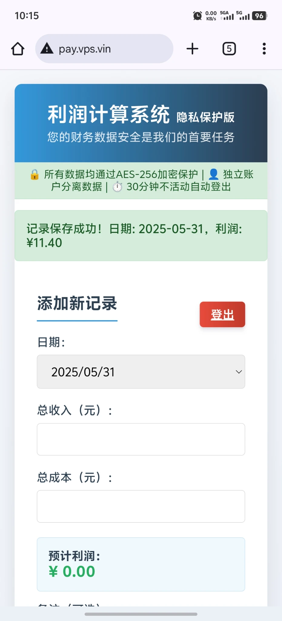Screen dimensions: 282x621
Task: Focus the 总成本 (元) input field
Action: click(141, 506)
